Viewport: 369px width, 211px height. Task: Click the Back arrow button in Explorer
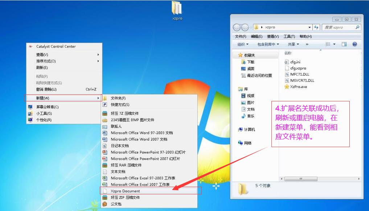[237, 28]
